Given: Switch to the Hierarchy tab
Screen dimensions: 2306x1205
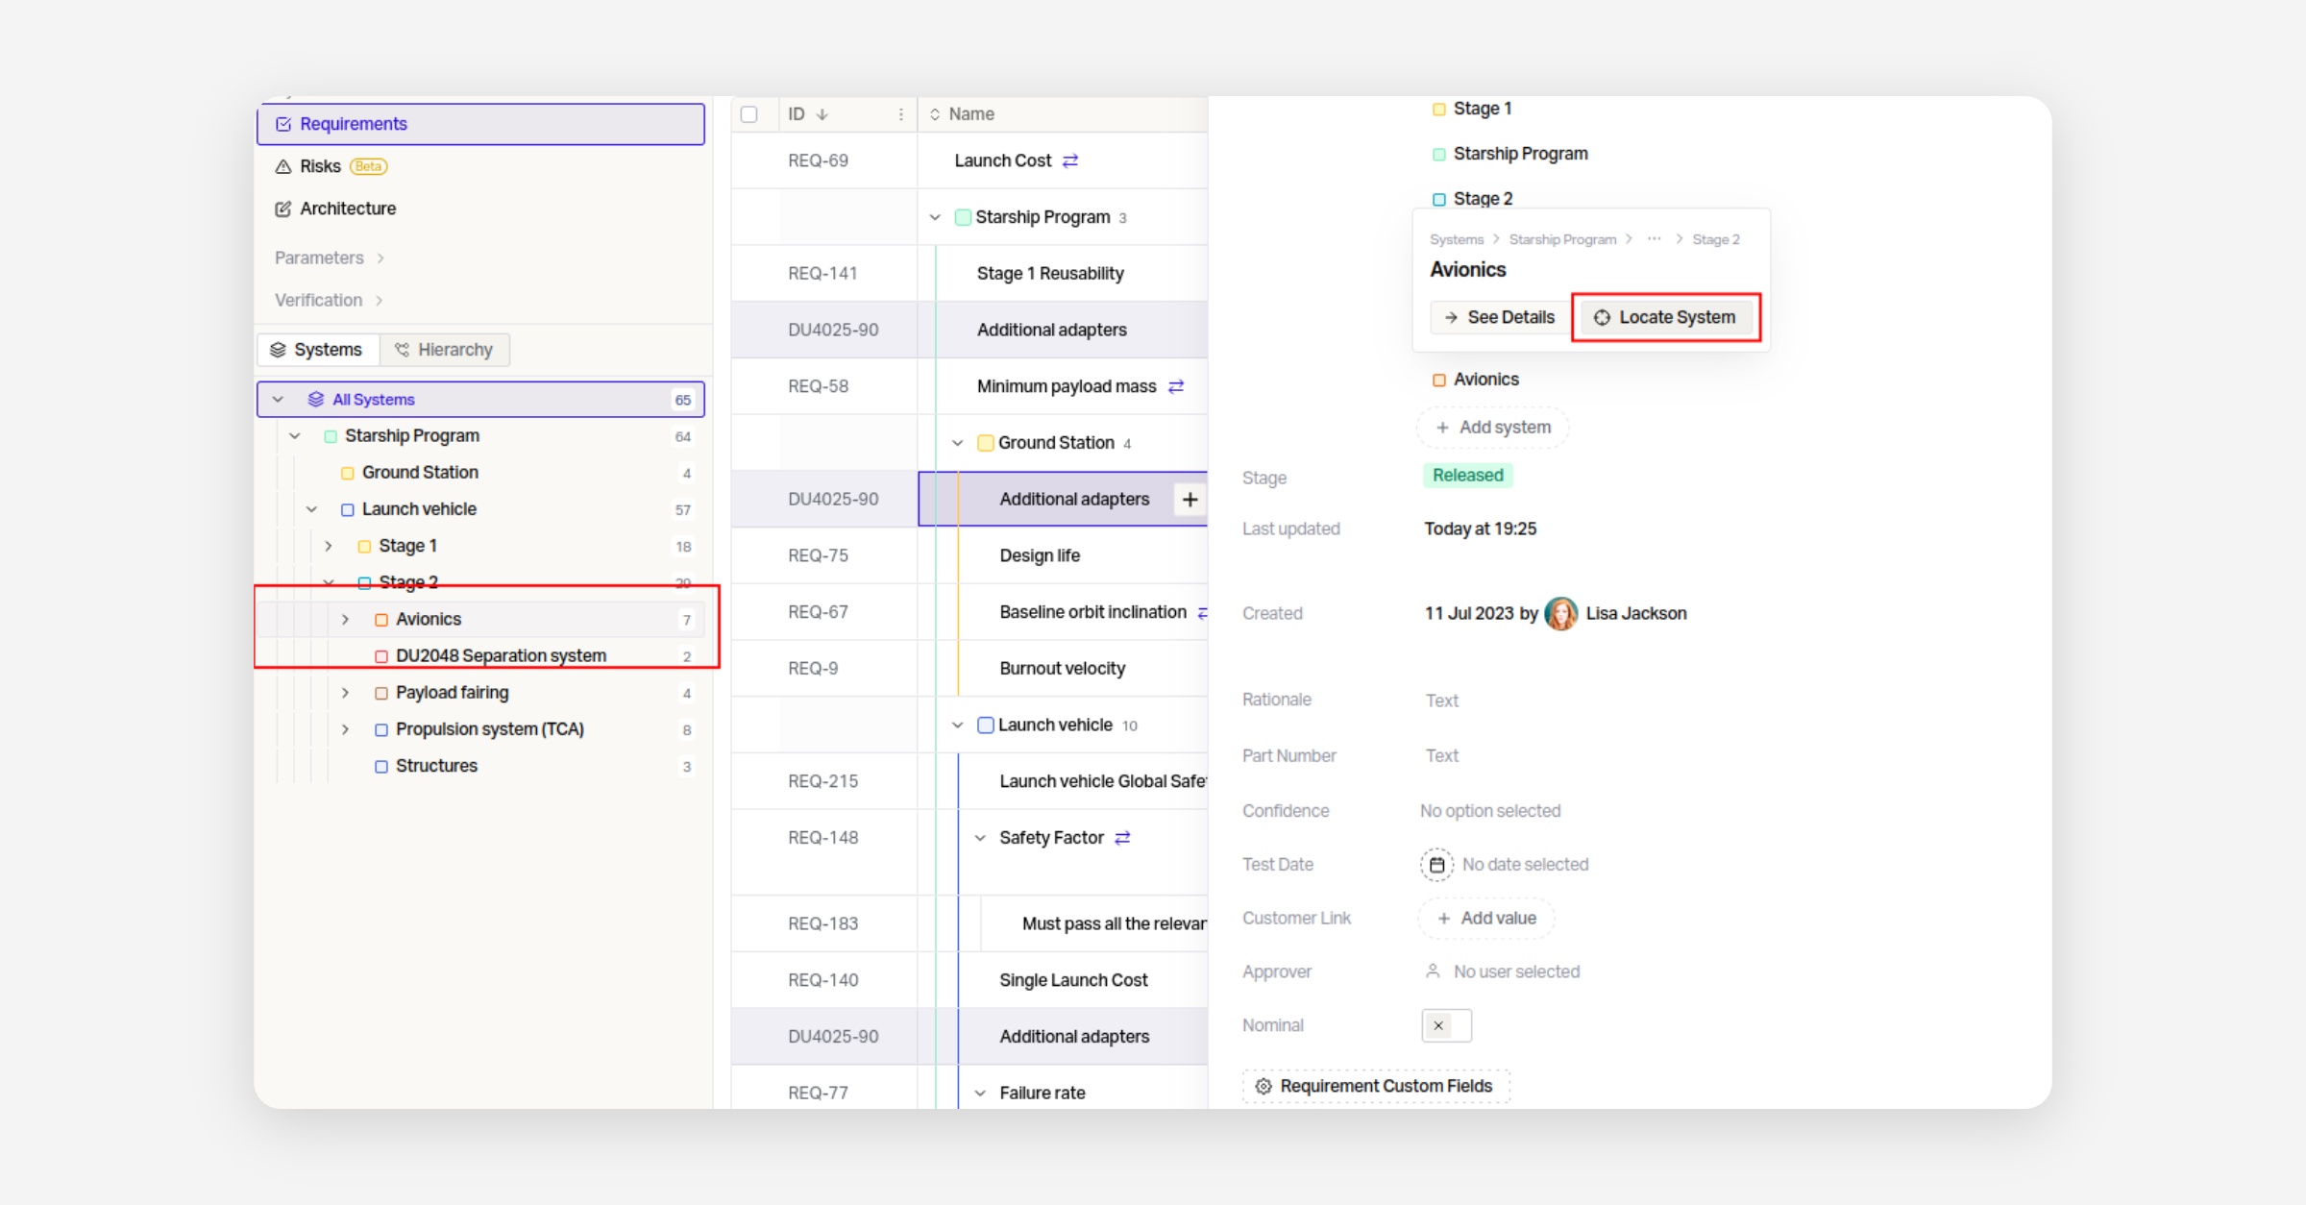Looking at the screenshot, I should click(x=444, y=350).
